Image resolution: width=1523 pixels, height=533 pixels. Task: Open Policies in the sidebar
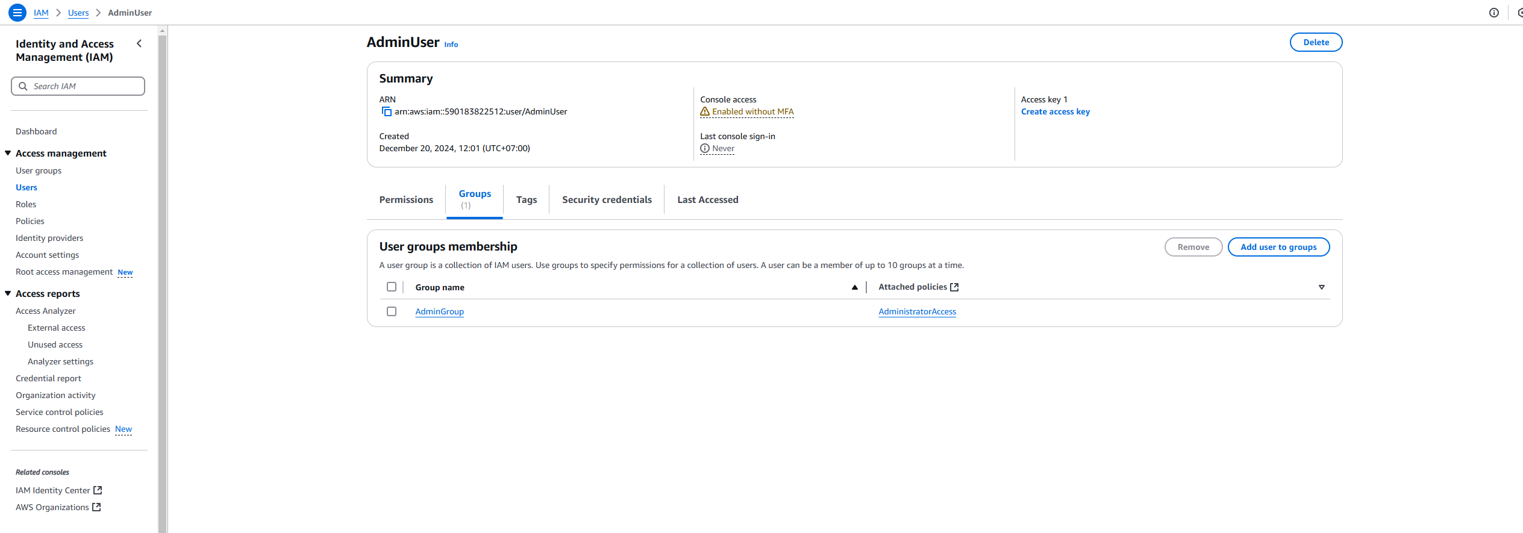(30, 221)
